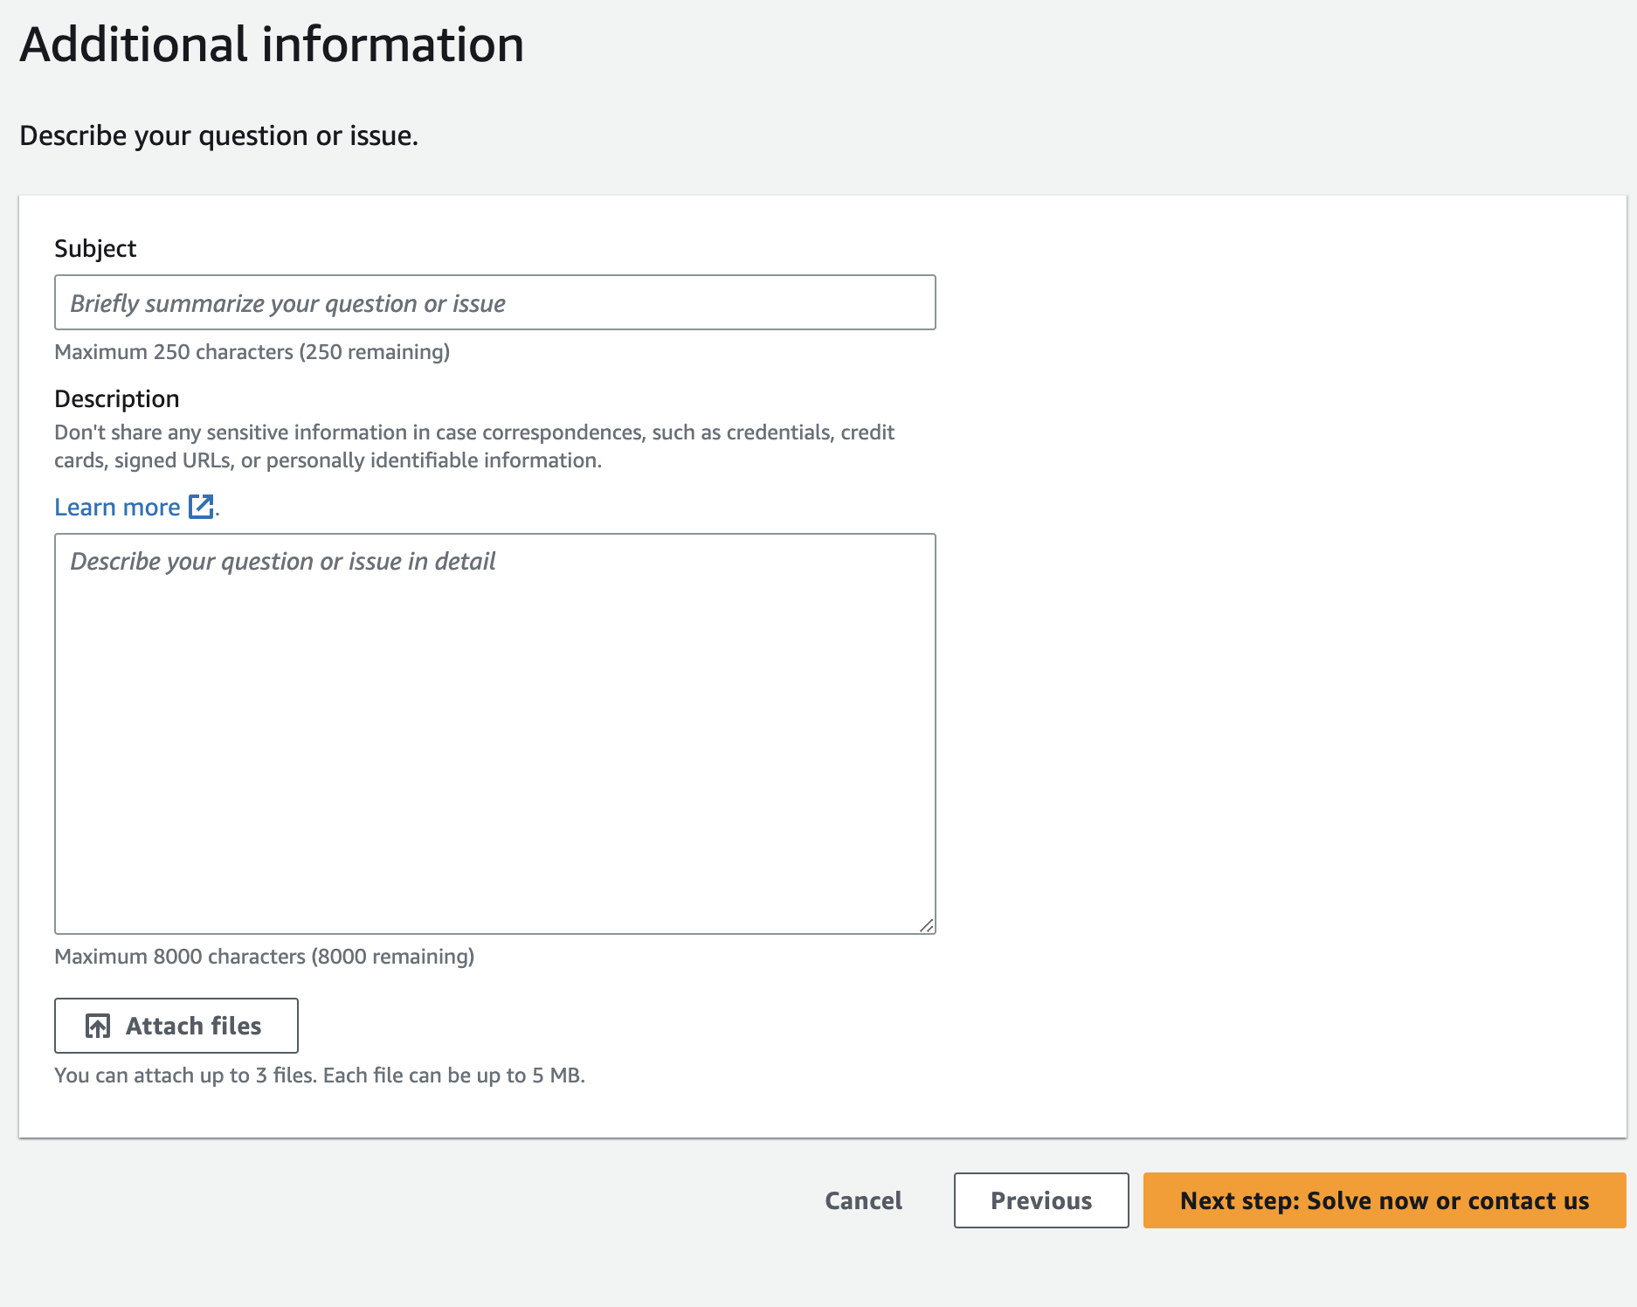Image resolution: width=1637 pixels, height=1307 pixels.
Task: Click the upload icon in Attach files
Action: (x=98, y=1026)
